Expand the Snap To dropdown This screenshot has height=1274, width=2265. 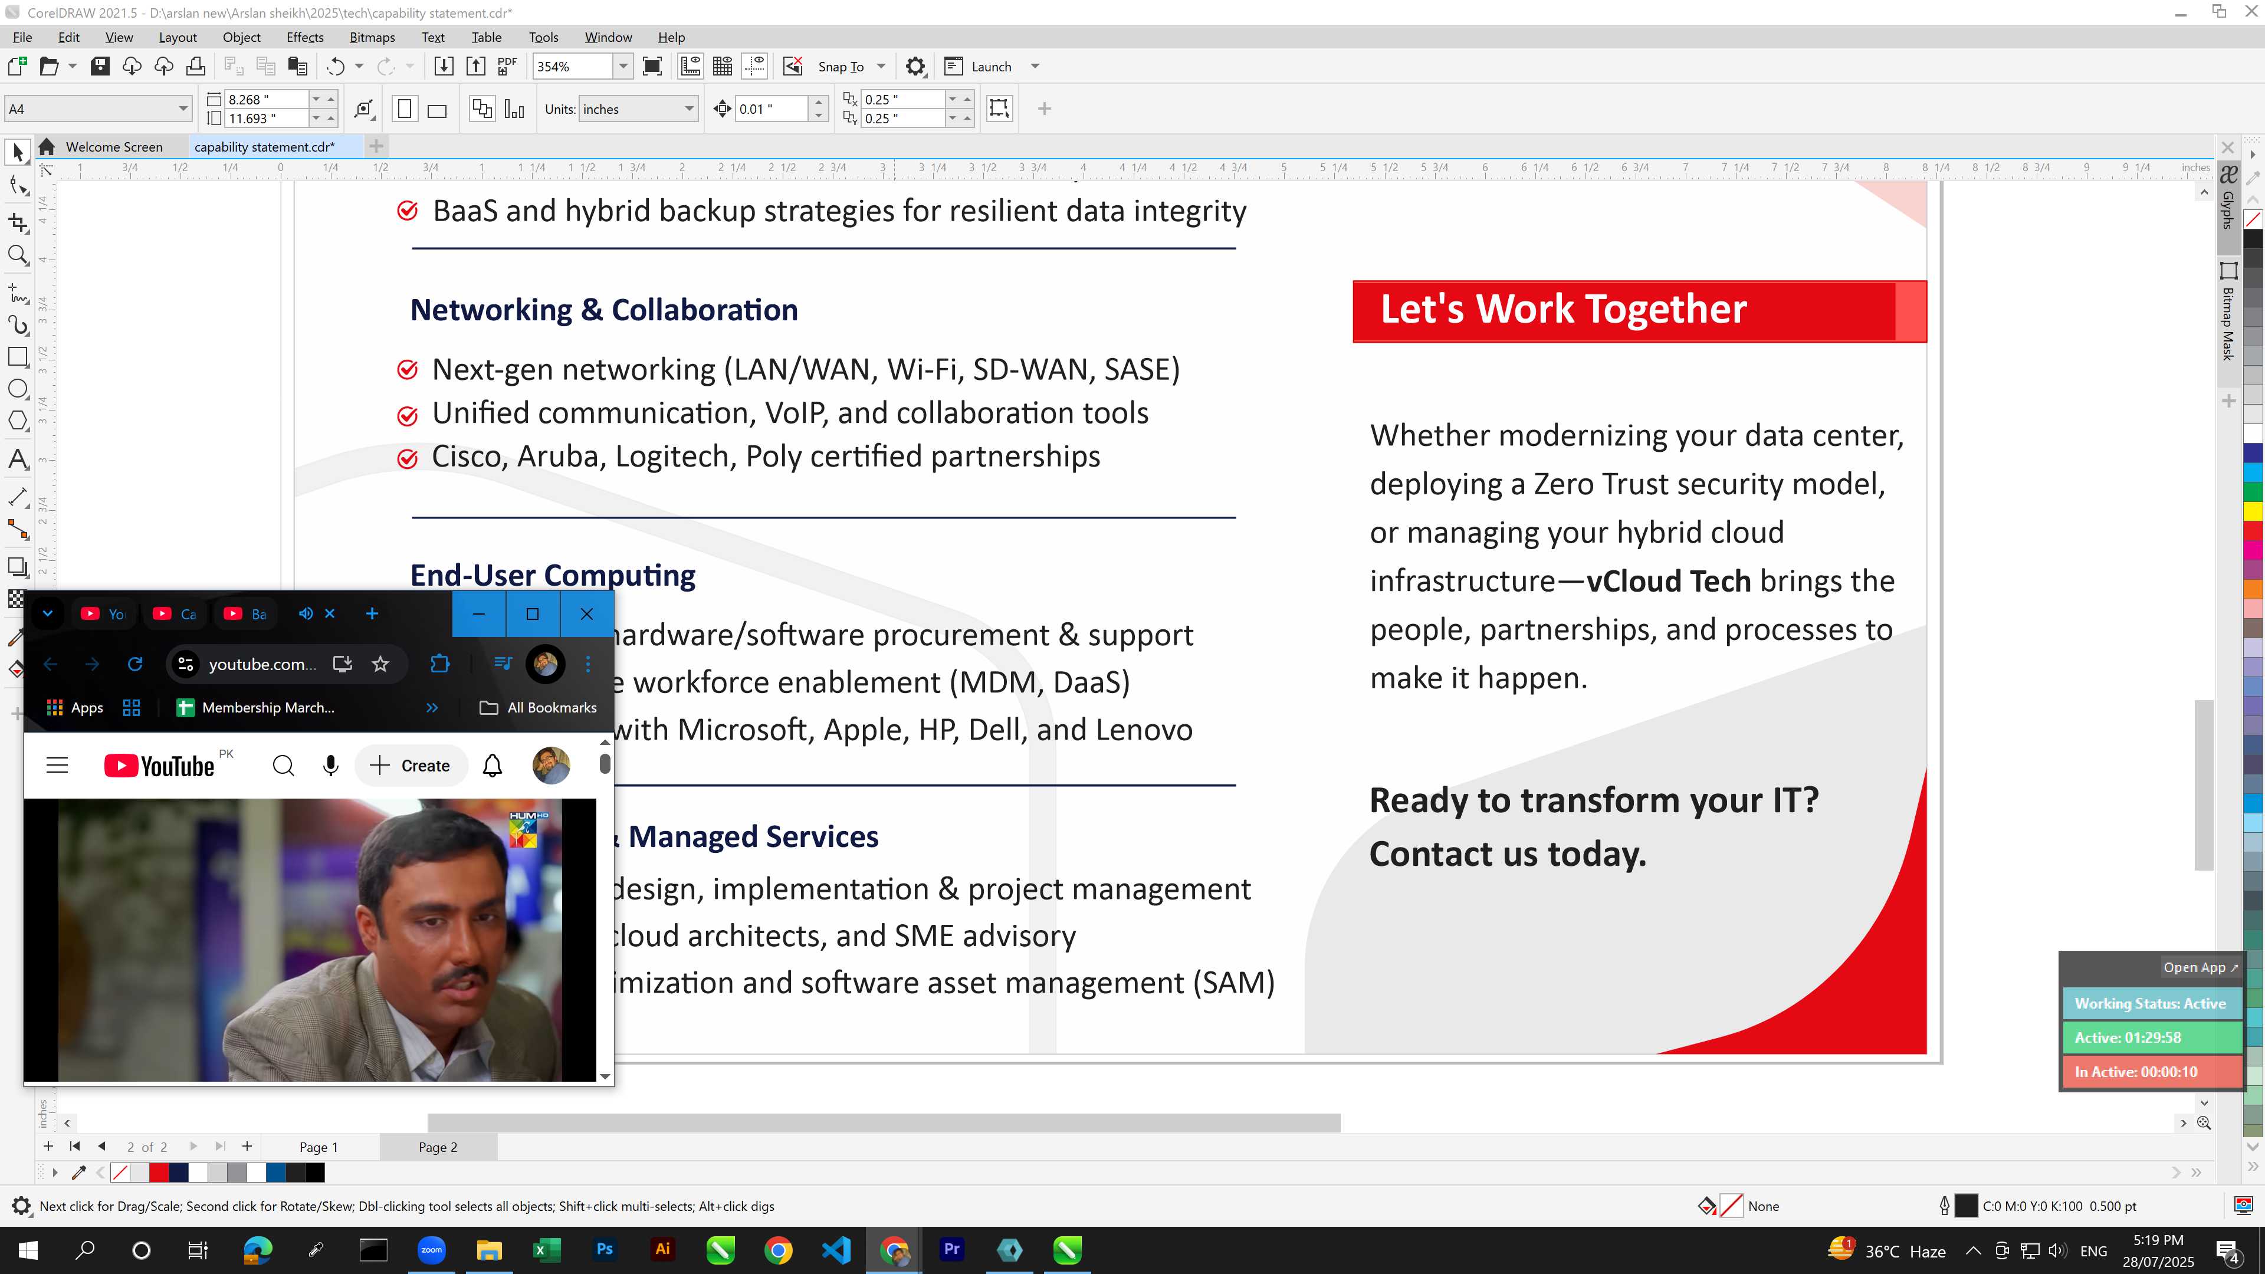pos(881,66)
